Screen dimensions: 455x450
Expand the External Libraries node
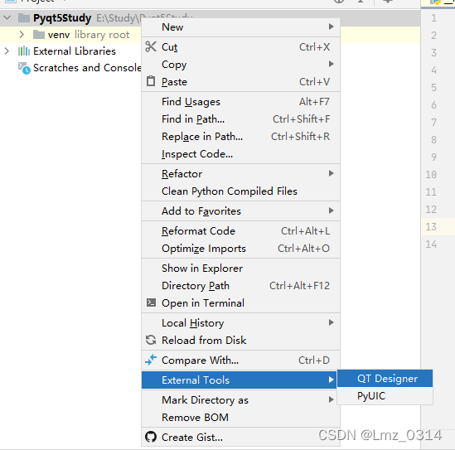(x=7, y=51)
